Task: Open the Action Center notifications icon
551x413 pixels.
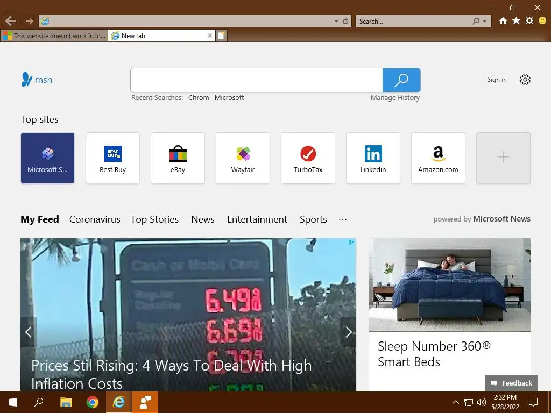Action: [x=533, y=402]
